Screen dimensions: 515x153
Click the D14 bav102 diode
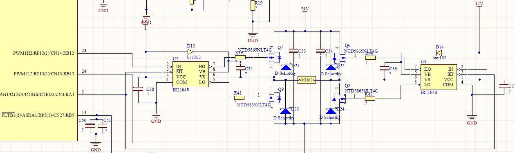[439, 52]
